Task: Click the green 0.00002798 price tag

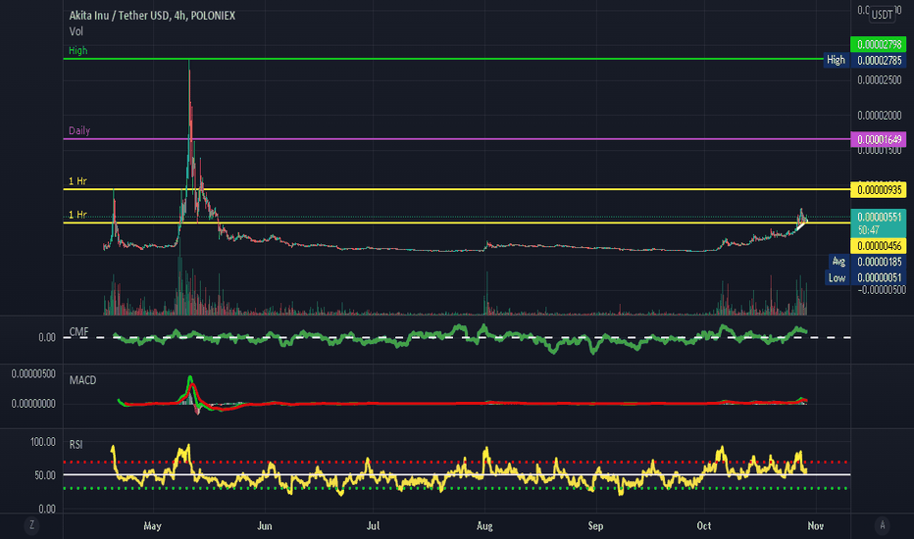Action: tap(879, 44)
